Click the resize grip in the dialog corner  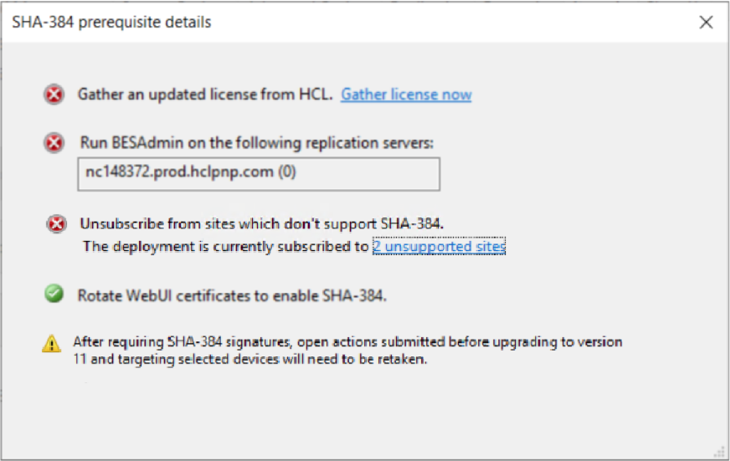pos(718,450)
